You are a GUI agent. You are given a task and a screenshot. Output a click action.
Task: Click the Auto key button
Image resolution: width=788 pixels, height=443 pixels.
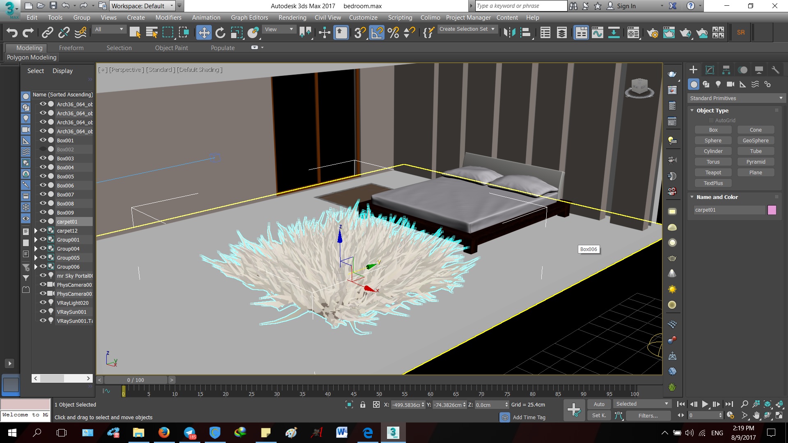[599, 404]
